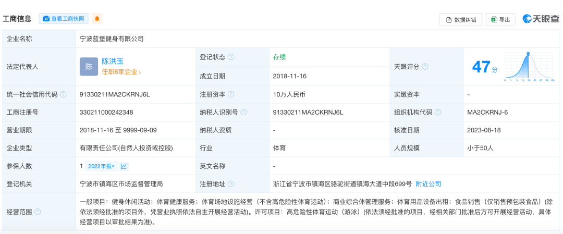Screen dimensions: 563x234
Task: Click approval date 2023-08-18
Action: click(484, 130)
